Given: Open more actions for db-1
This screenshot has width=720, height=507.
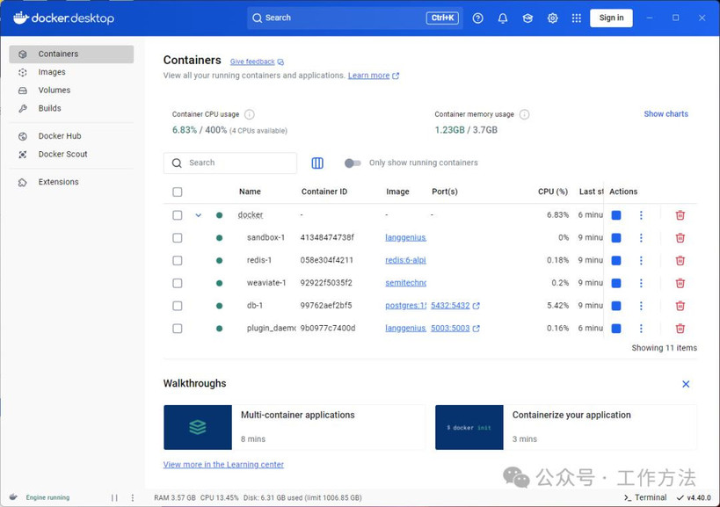Looking at the screenshot, I should coord(641,306).
